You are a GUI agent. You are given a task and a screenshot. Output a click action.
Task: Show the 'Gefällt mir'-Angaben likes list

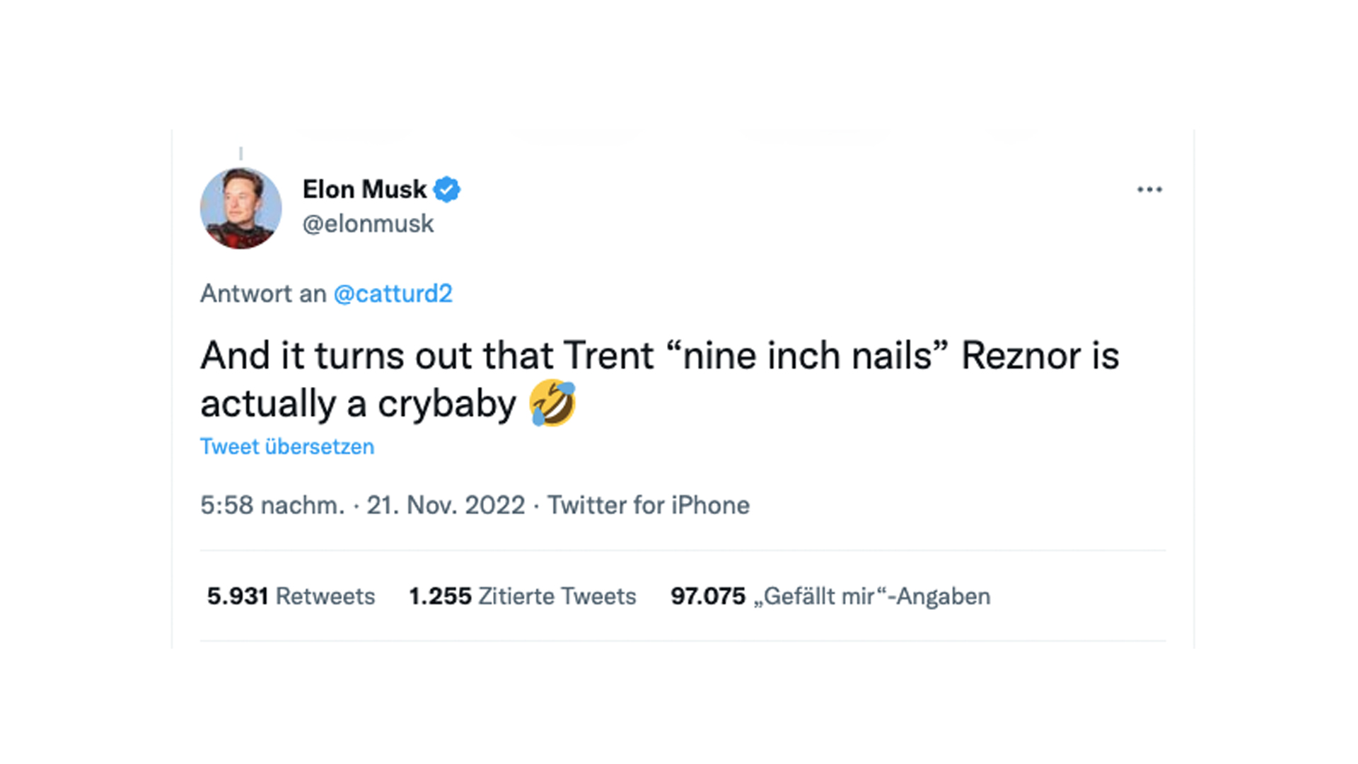pyautogui.click(x=871, y=596)
